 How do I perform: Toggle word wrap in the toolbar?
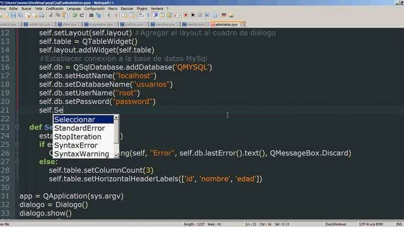141,15
